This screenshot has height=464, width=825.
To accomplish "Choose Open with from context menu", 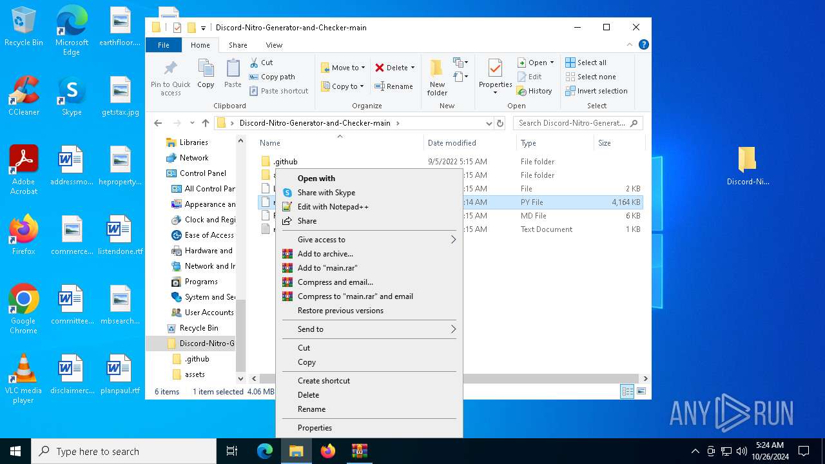I will pos(369,179).
